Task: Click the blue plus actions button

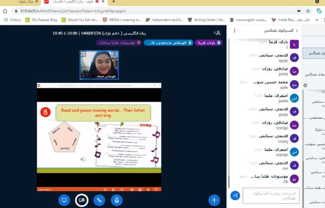Action: [214, 200]
